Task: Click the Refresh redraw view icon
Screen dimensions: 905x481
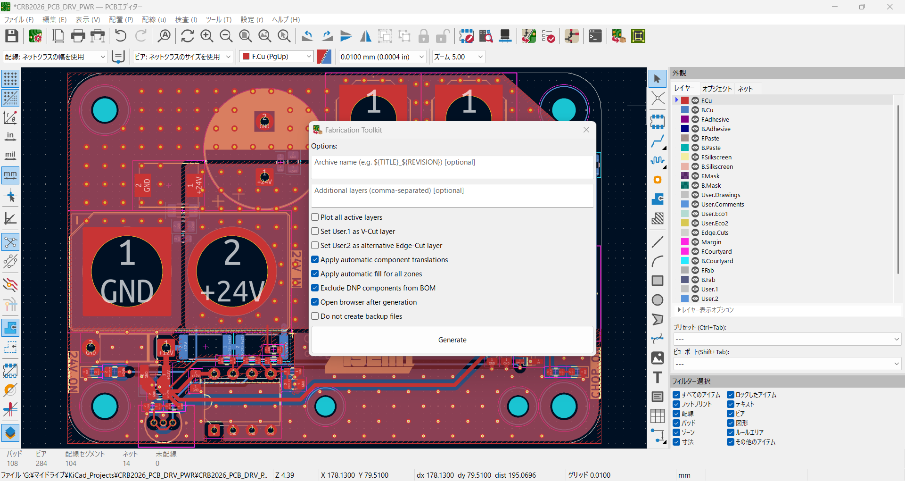Action: [x=187, y=36]
